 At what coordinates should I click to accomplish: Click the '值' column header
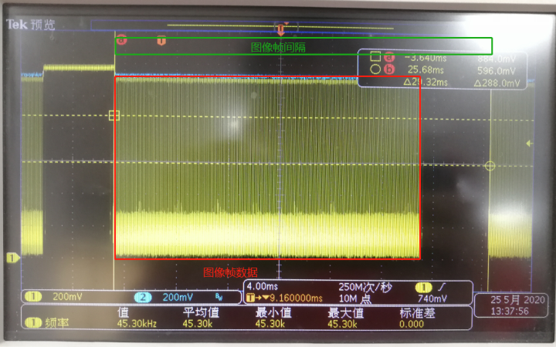(123, 312)
